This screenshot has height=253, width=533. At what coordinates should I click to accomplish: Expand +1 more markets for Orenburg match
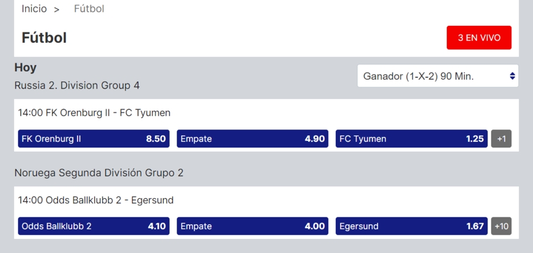pyautogui.click(x=501, y=139)
